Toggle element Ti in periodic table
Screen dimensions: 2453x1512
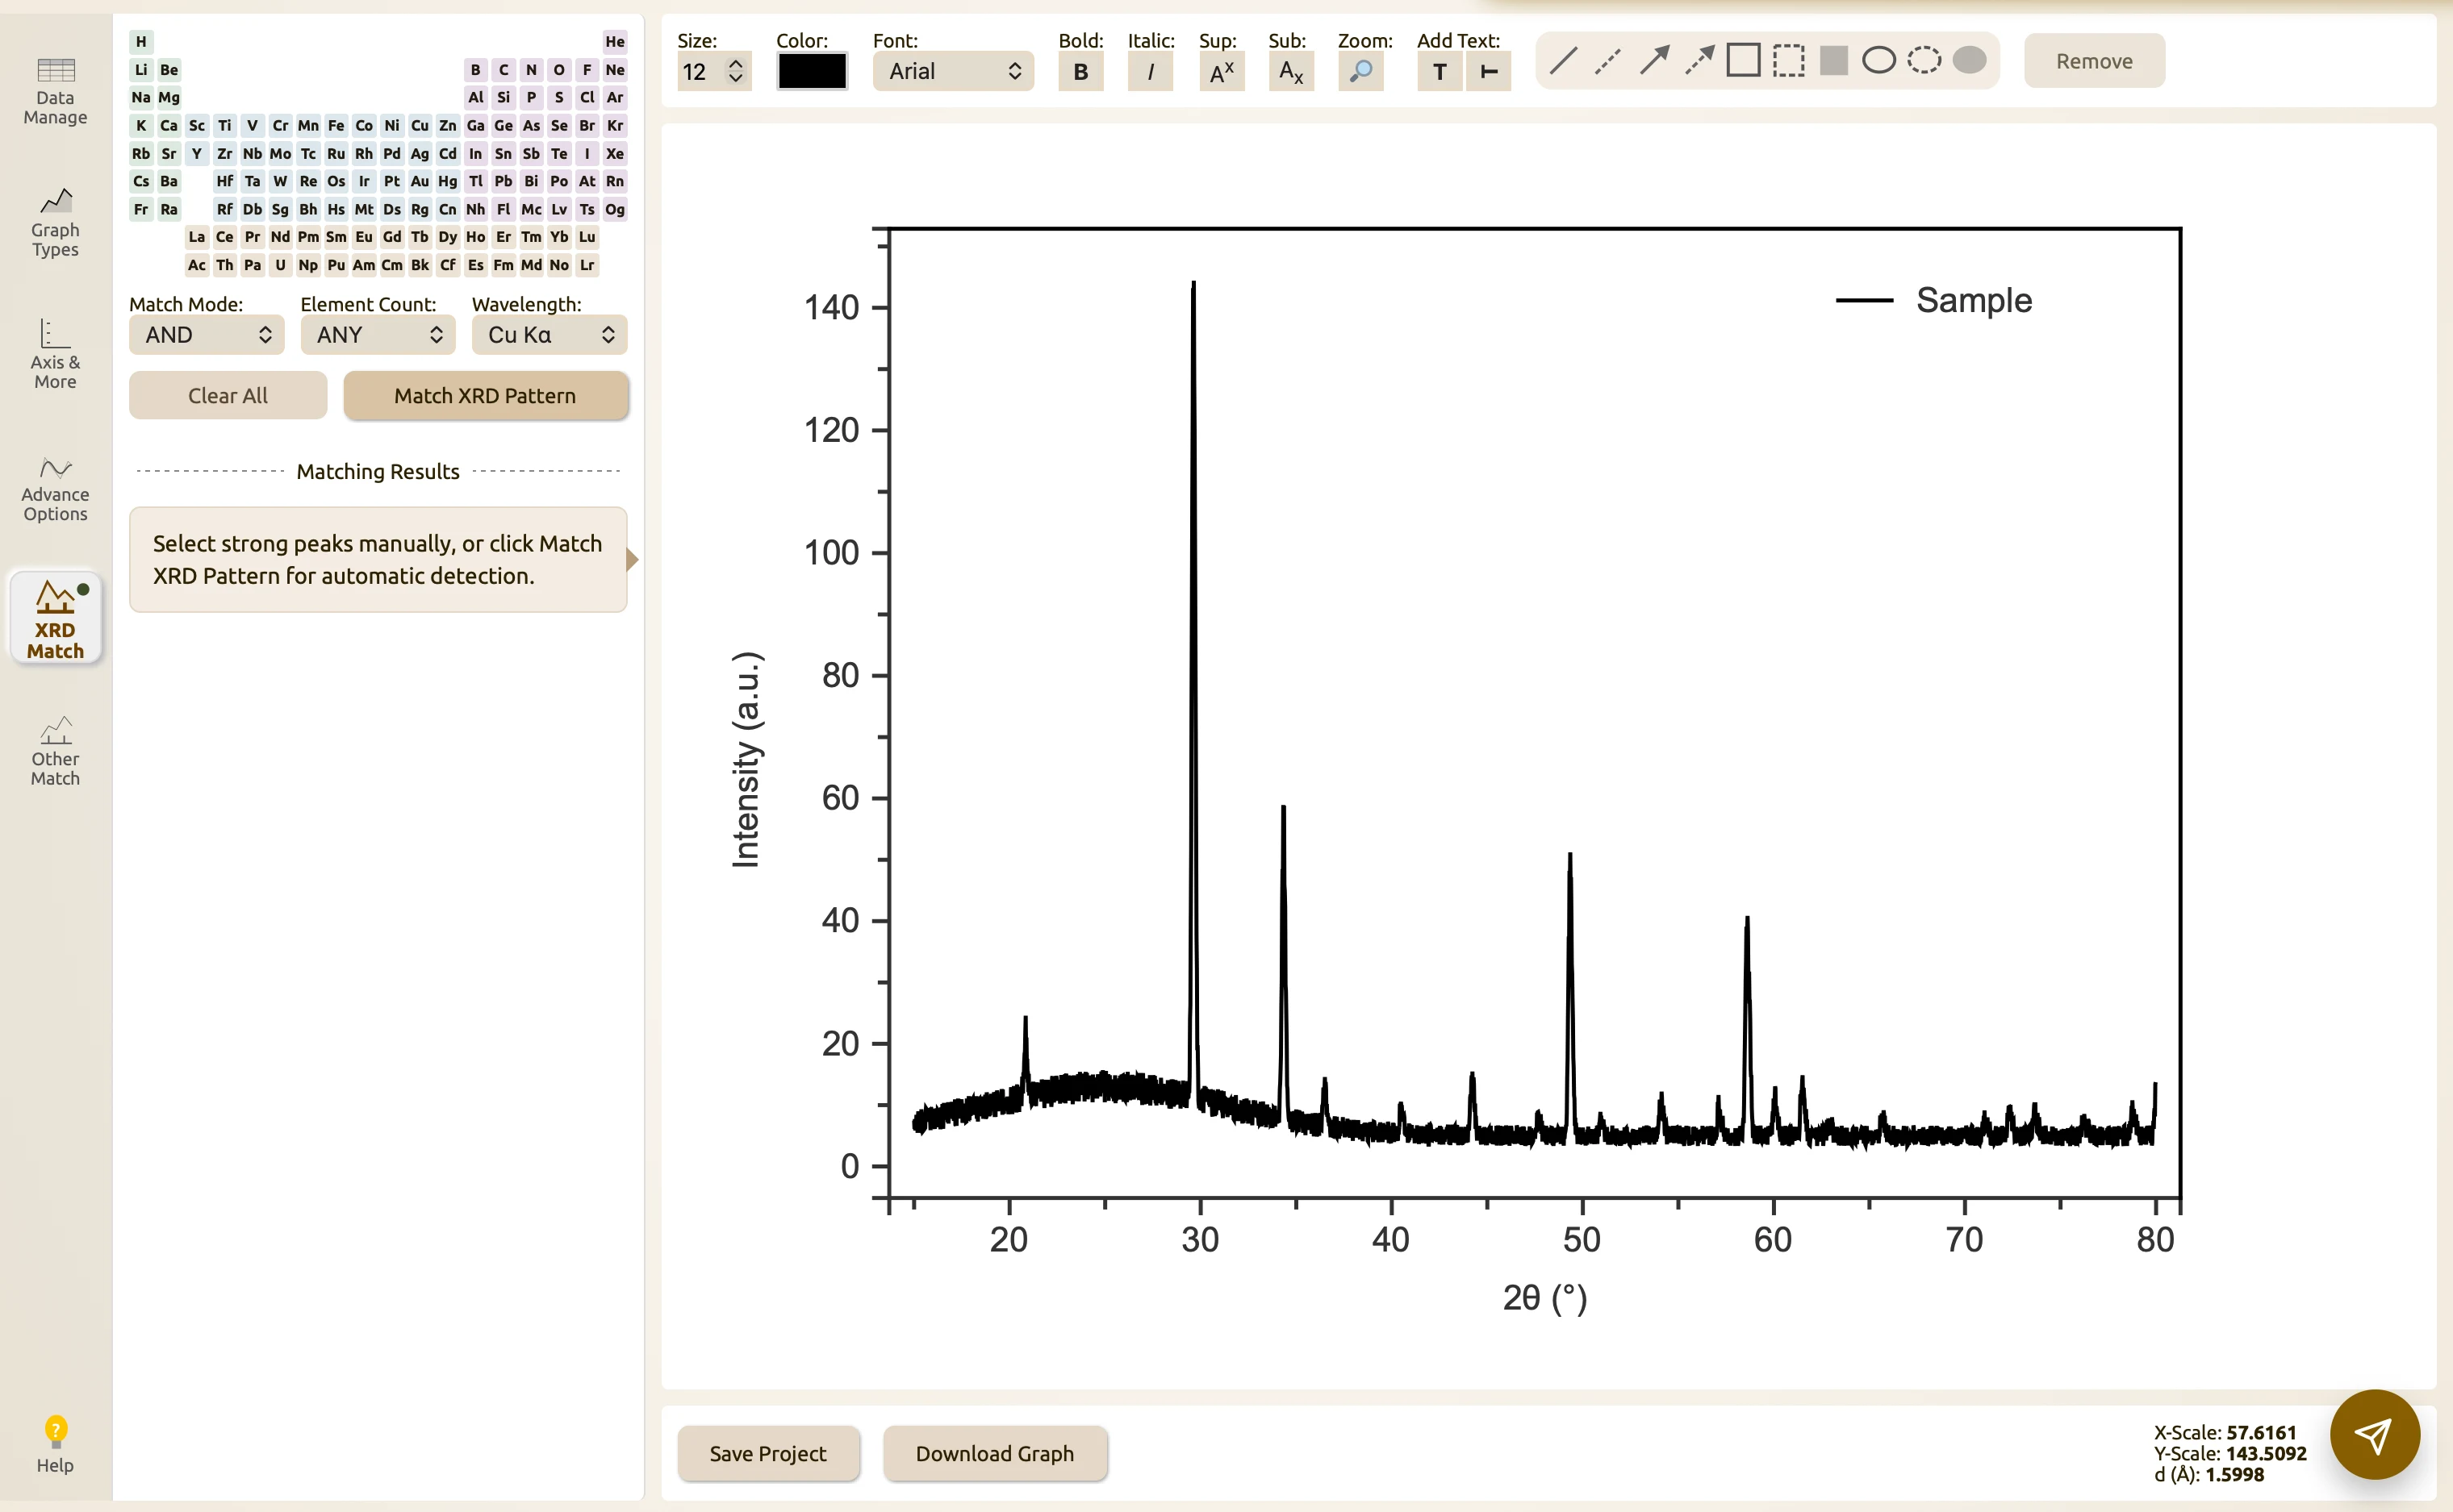225,126
